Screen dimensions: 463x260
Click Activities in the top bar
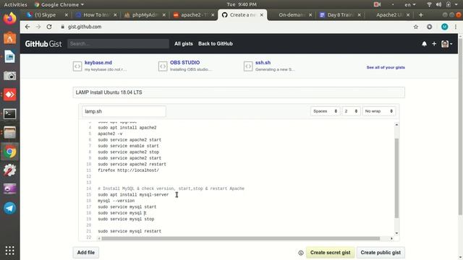pyautogui.click(x=15, y=4)
